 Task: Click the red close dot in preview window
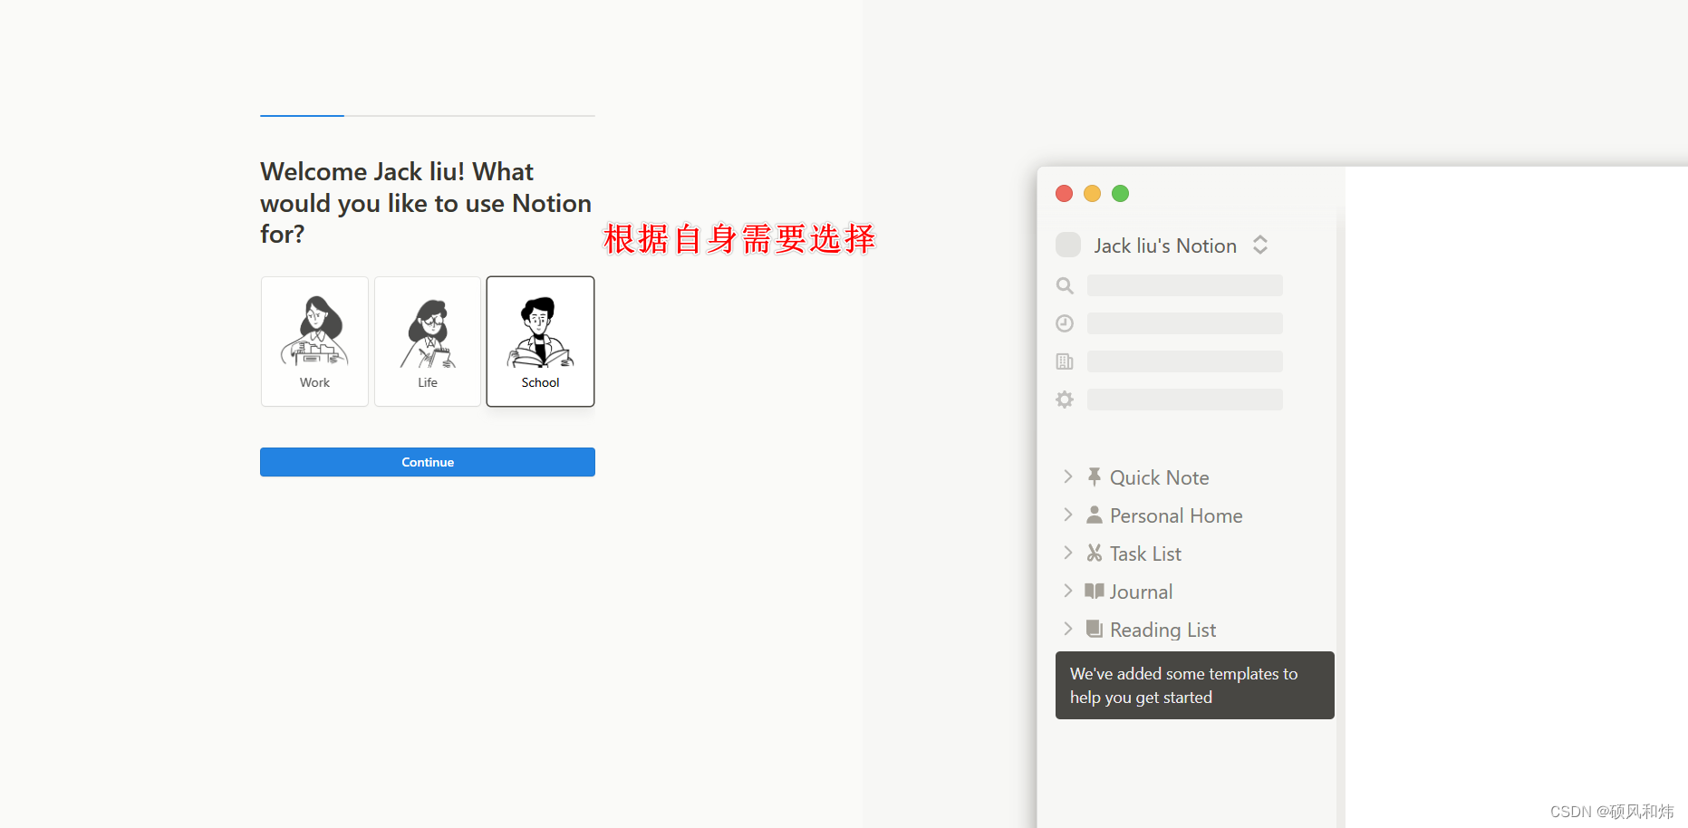coord(1065,194)
